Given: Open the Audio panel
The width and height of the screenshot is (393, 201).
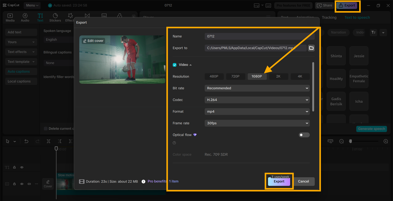Looking at the screenshot, I should coord(25,17).
